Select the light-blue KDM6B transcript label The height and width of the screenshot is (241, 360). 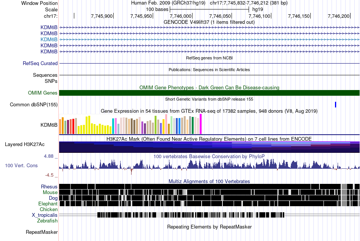tap(49, 39)
